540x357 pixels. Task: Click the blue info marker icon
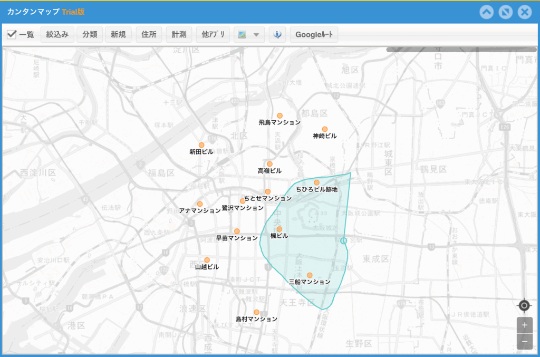click(x=277, y=35)
